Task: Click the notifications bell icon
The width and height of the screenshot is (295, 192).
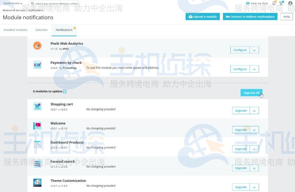Action: click(274, 3)
